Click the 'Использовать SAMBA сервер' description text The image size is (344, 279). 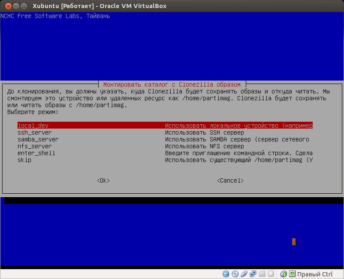point(237,139)
